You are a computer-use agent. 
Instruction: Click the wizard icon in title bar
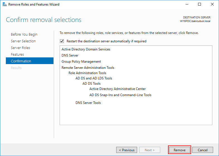pos(5,4)
